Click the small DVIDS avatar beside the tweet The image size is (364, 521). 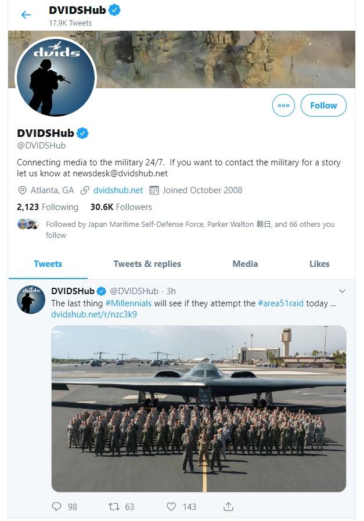click(x=31, y=299)
